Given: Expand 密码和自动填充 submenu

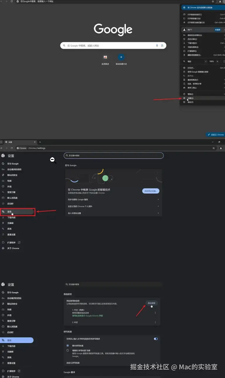Looking at the screenshot, I should (x=203, y=35).
